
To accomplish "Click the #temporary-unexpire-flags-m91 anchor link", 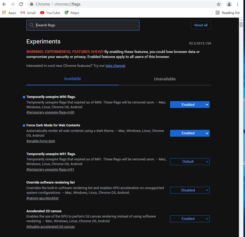I will coord(50,169).
